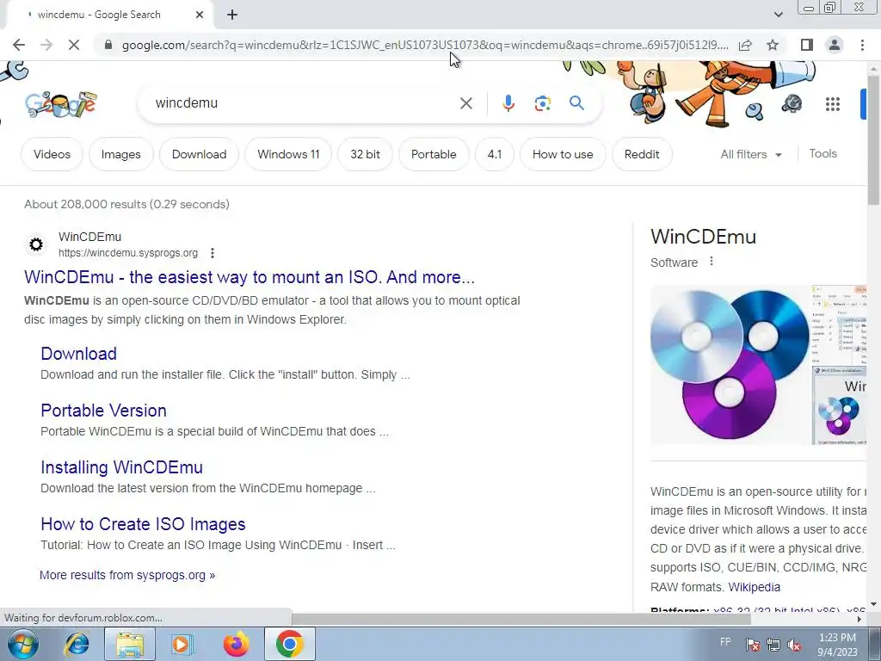
Task: Start voice search with the microphone icon
Action: click(508, 103)
